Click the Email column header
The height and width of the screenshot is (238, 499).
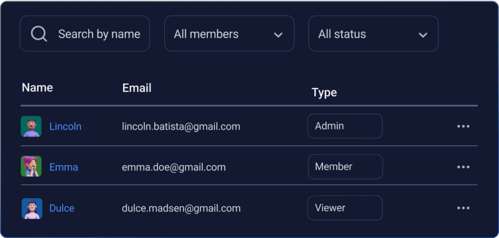coord(137,88)
